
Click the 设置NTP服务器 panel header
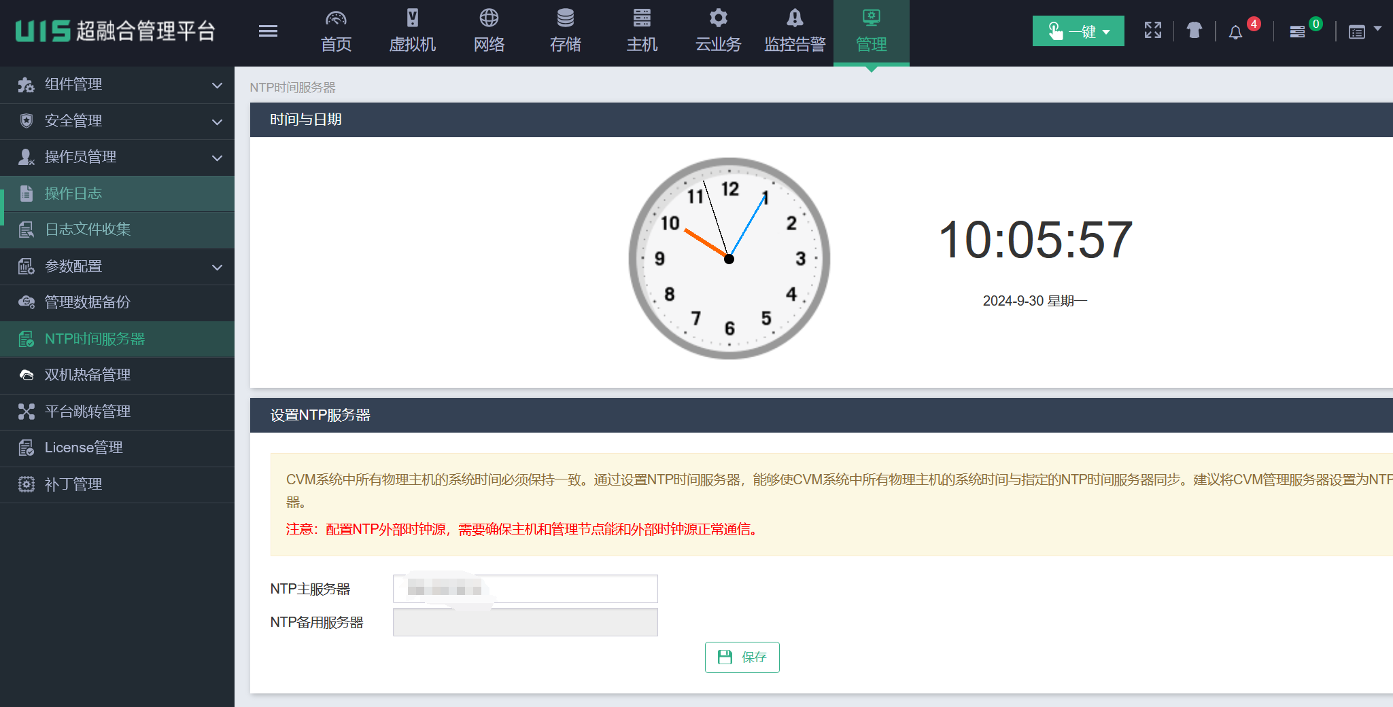(821, 415)
